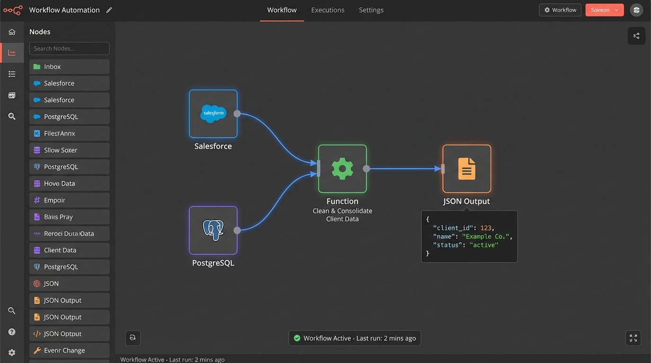
Task: Open the Settings tab
Action: (x=371, y=10)
